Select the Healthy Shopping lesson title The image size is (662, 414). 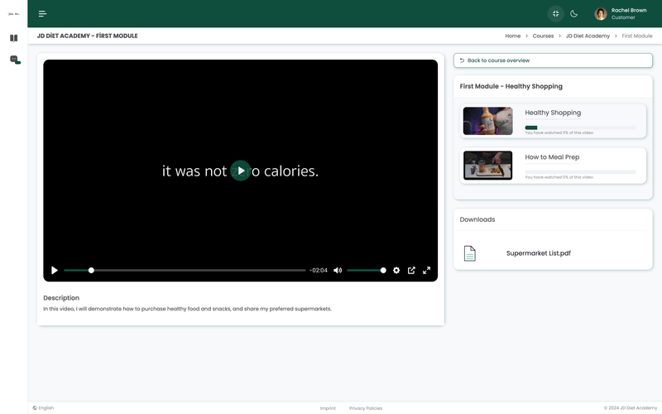point(553,113)
